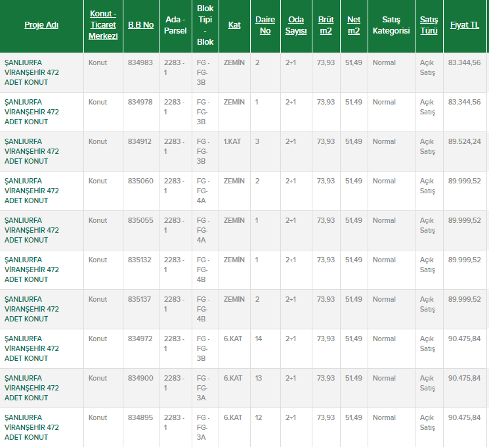Sort listings by Net m2
Viewport: 489px width, 447px height.
(354, 25)
